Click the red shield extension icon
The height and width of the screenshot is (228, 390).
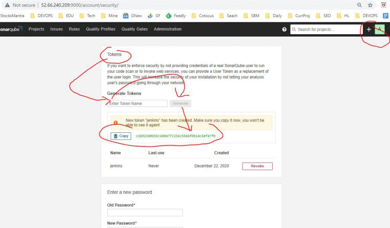click(384, 5)
